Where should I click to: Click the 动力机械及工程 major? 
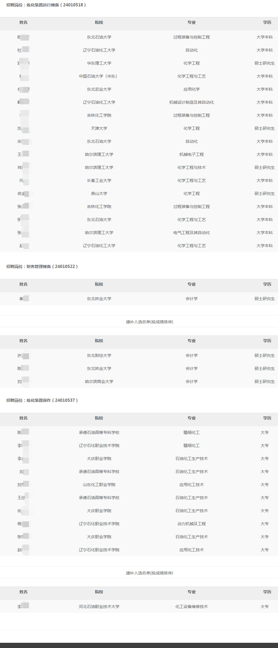click(x=192, y=524)
